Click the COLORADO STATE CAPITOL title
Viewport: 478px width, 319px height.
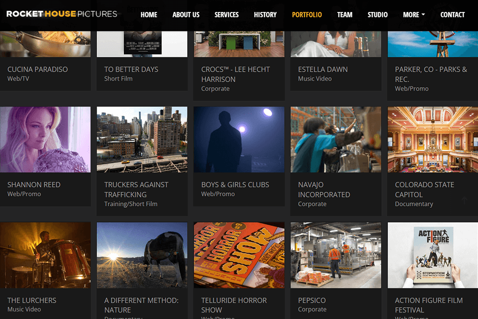[425, 189]
